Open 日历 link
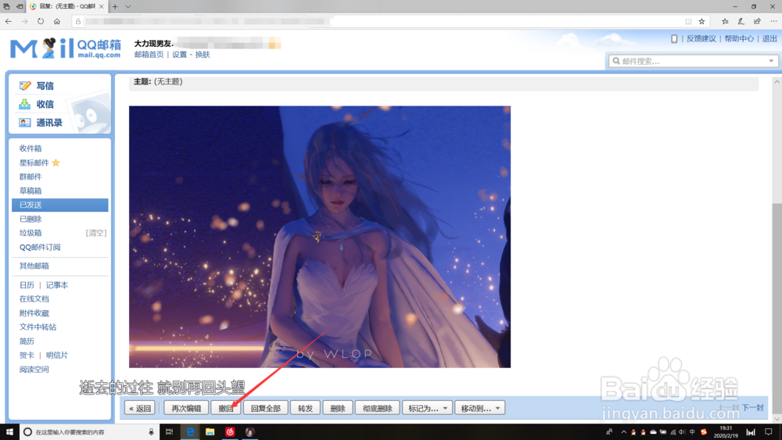Image resolution: width=782 pixels, height=440 pixels. pyautogui.click(x=27, y=285)
